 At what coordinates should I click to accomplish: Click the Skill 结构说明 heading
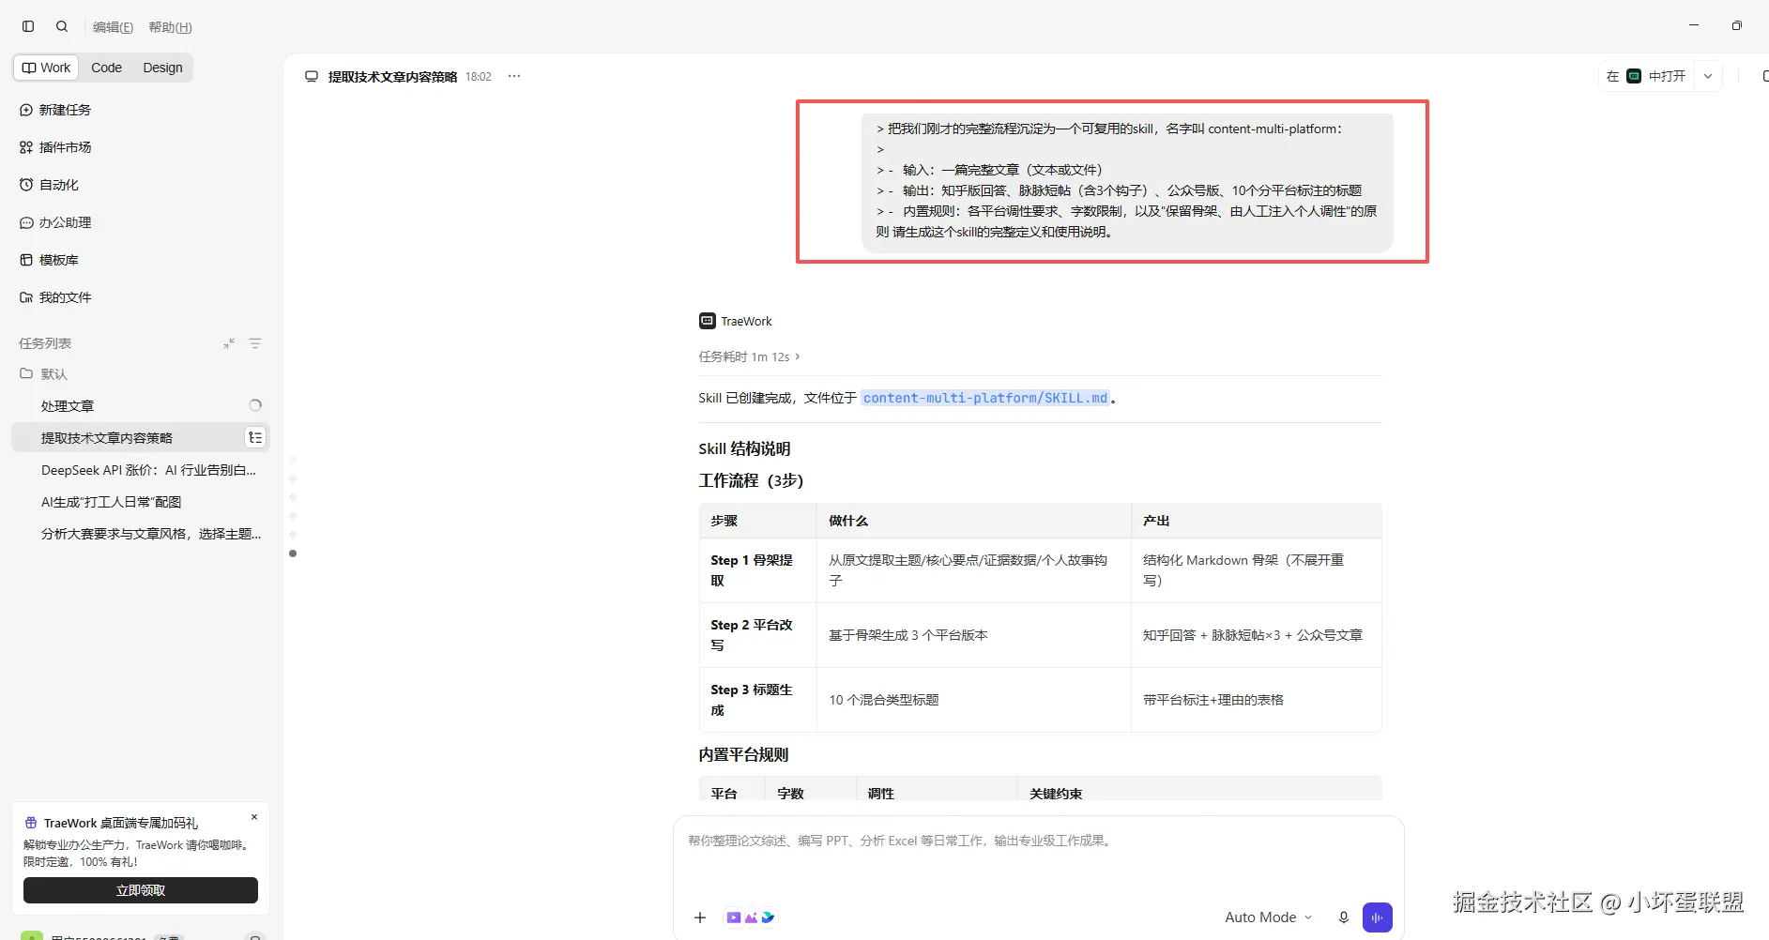point(744,448)
